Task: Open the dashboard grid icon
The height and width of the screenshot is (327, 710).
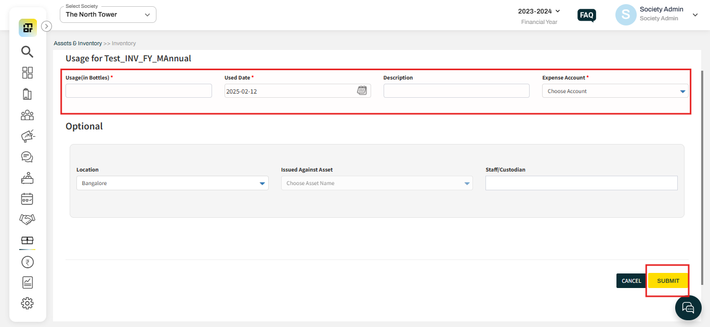Action: pyautogui.click(x=27, y=73)
